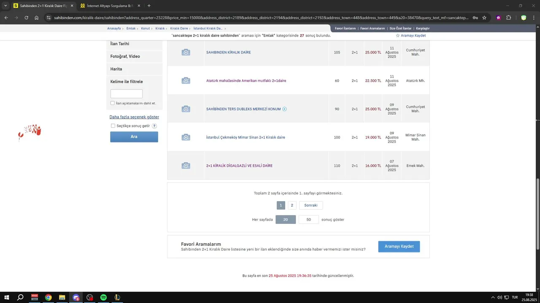Open listing İstanbul Çekmeköy Mimar Sinan 2+1 Kiralık daire

pyautogui.click(x=246, y=138)
